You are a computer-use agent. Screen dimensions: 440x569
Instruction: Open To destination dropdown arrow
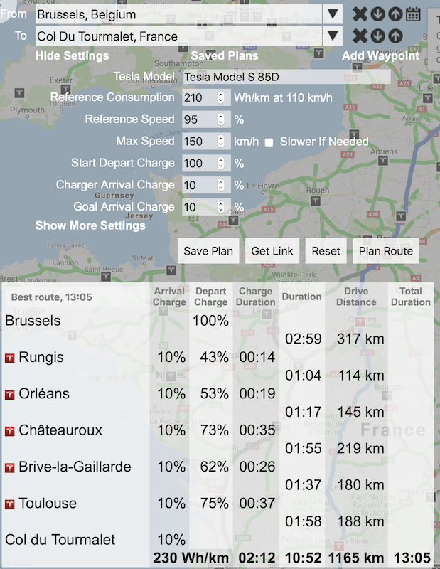click(333, 36)
